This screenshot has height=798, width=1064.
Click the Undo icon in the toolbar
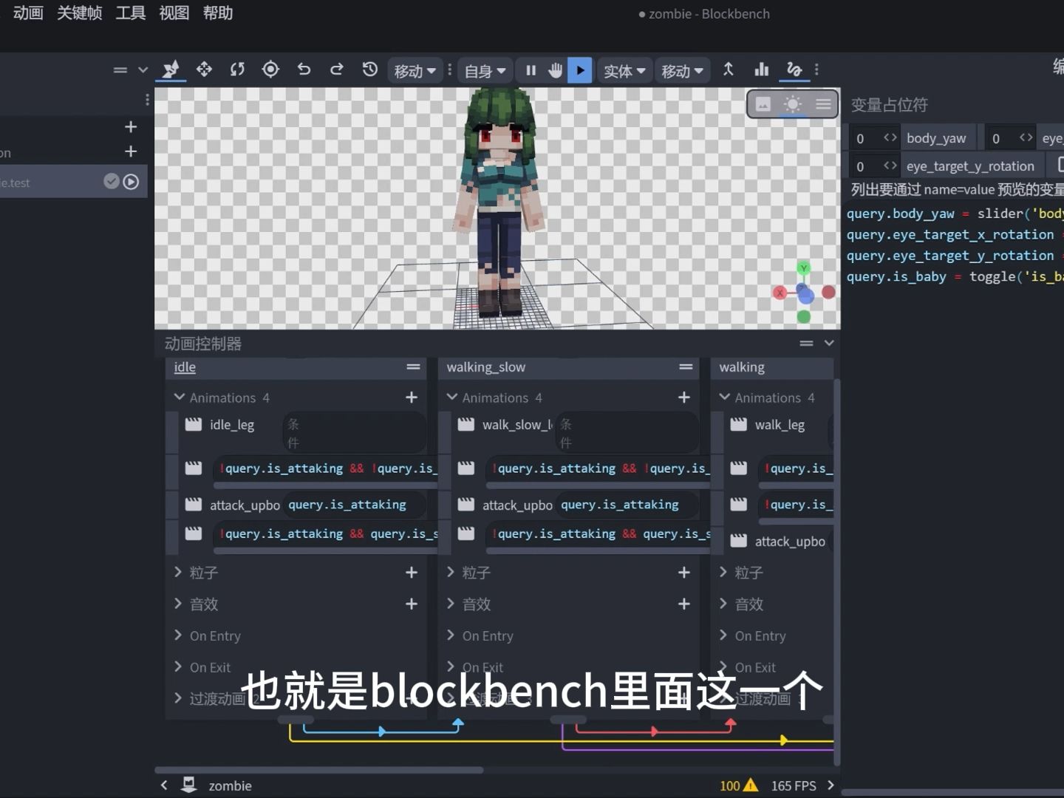pyautogui.click(x=304, y=69)
